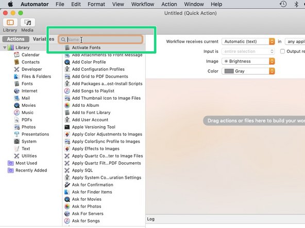The height and width of the screenshot is (228, 305).
Task: Open the any application dropdown
Action: coord(295,41)
